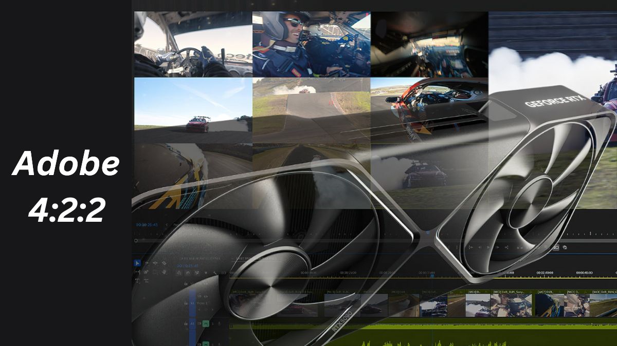This screenshot has width=617, height=346.
Task: Click the Track Select Forward tool
Action: [x=146, y=263]
